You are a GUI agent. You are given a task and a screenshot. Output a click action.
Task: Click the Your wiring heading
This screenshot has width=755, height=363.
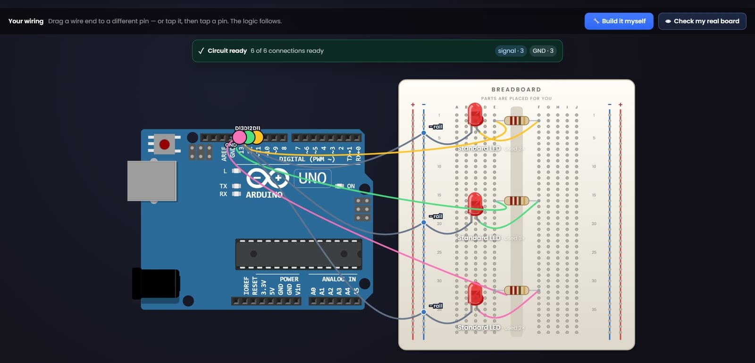tap(26, 21)
